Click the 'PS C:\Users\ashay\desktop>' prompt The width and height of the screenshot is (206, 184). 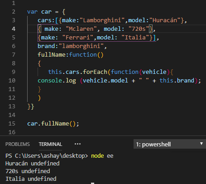pos(47,156)
